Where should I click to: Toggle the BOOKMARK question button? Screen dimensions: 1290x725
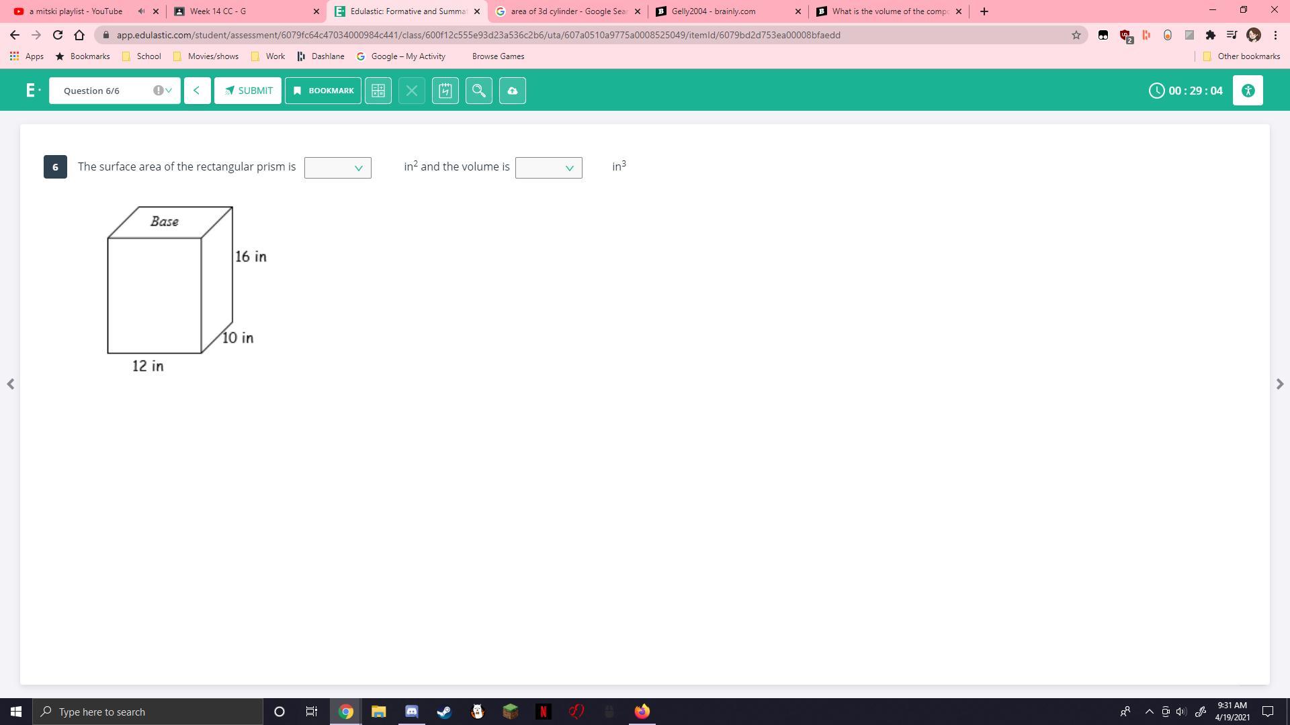tap(322, 91)
